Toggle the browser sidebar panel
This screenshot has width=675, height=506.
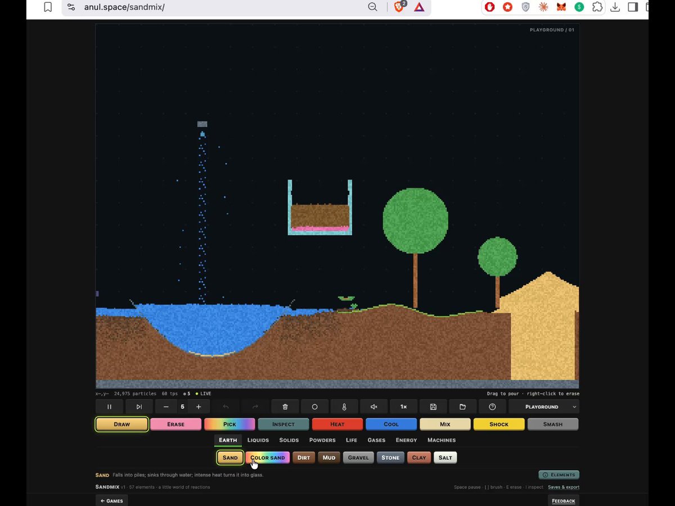coord(633,7)
